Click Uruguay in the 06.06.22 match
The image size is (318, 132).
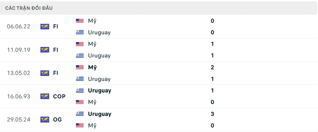click(x=99, y=33)
